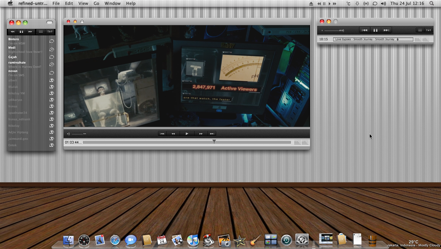Open Spaces from the dock

pos(271,240)
